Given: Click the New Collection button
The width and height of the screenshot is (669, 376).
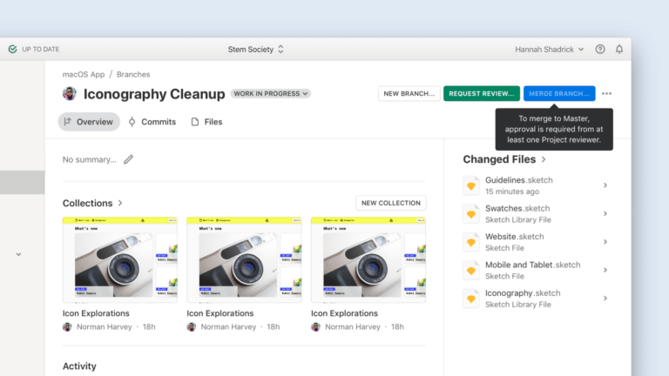Looking at the screenshot, I should (390, 203).
